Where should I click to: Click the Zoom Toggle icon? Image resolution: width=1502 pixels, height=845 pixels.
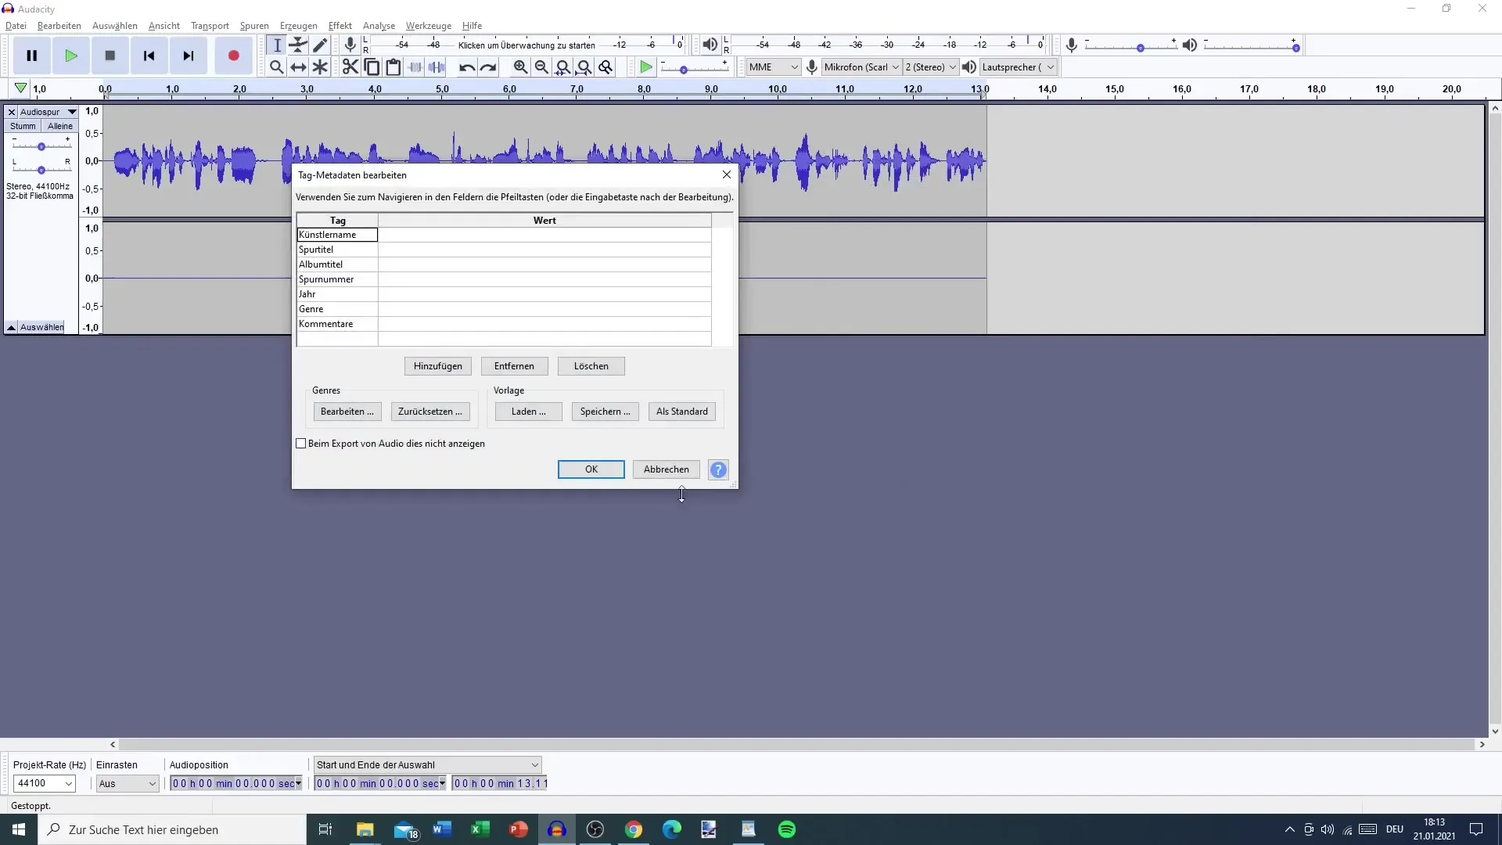point(605,67)
